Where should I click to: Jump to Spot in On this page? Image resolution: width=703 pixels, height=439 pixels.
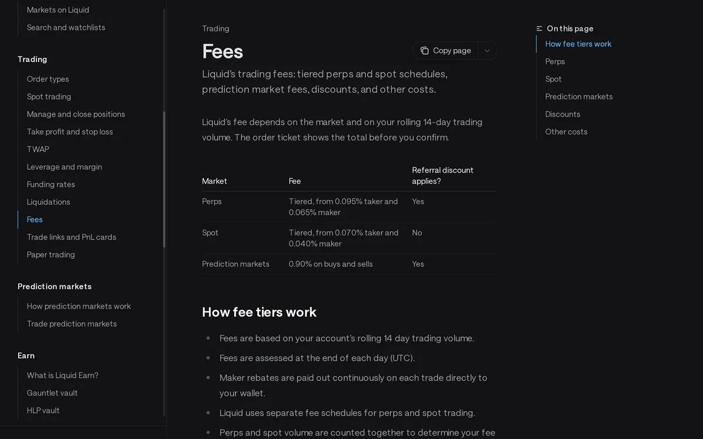point(554,79)
